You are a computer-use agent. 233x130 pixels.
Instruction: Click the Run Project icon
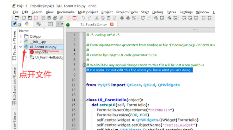point(162,18)
